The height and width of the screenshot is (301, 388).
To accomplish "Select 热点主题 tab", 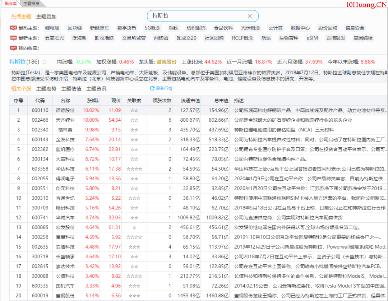I will 21,17.
